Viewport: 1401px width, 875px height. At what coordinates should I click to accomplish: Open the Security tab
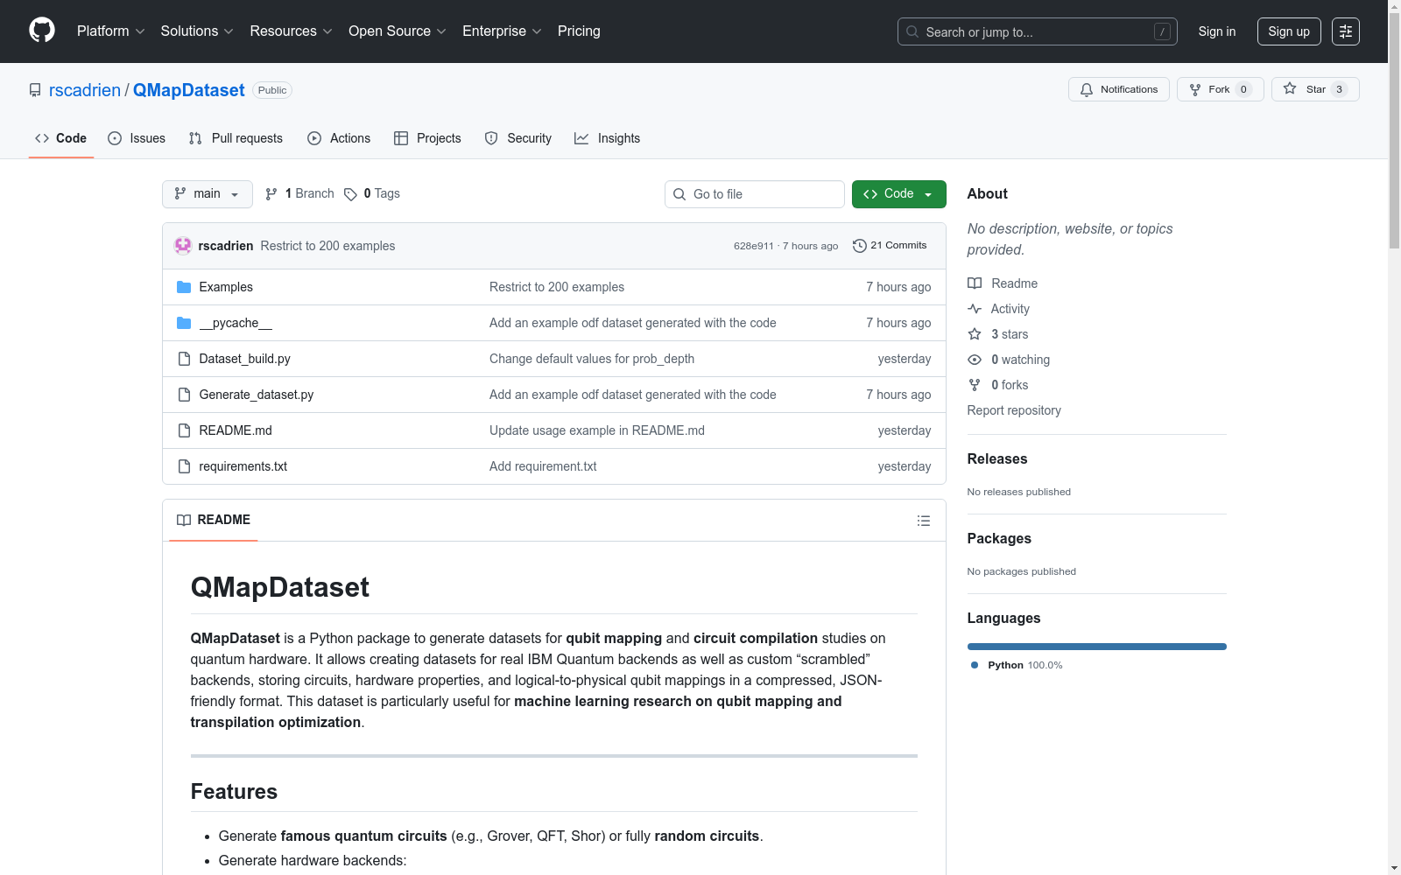[x=518, y=138]
